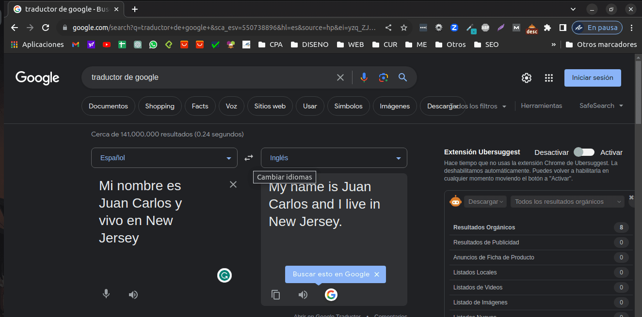
Task: Open Gmail bookmark
Action: pyautogui.click(x=76, y=45)
